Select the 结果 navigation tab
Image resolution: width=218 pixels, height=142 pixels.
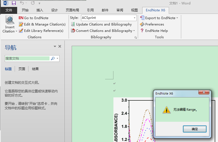[x=35, y=69]
